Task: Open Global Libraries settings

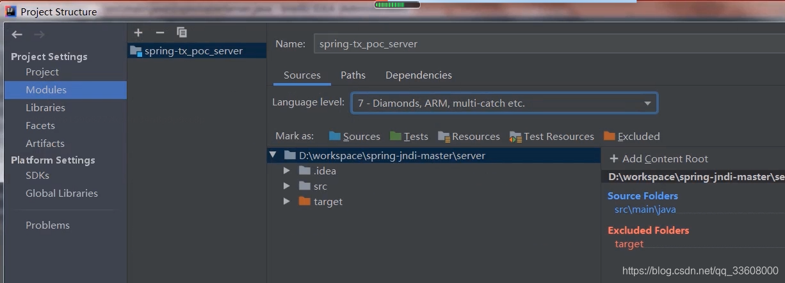Action: tap(61, 194)
